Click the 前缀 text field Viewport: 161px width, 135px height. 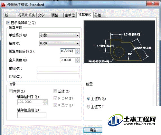tap(58, 69)
